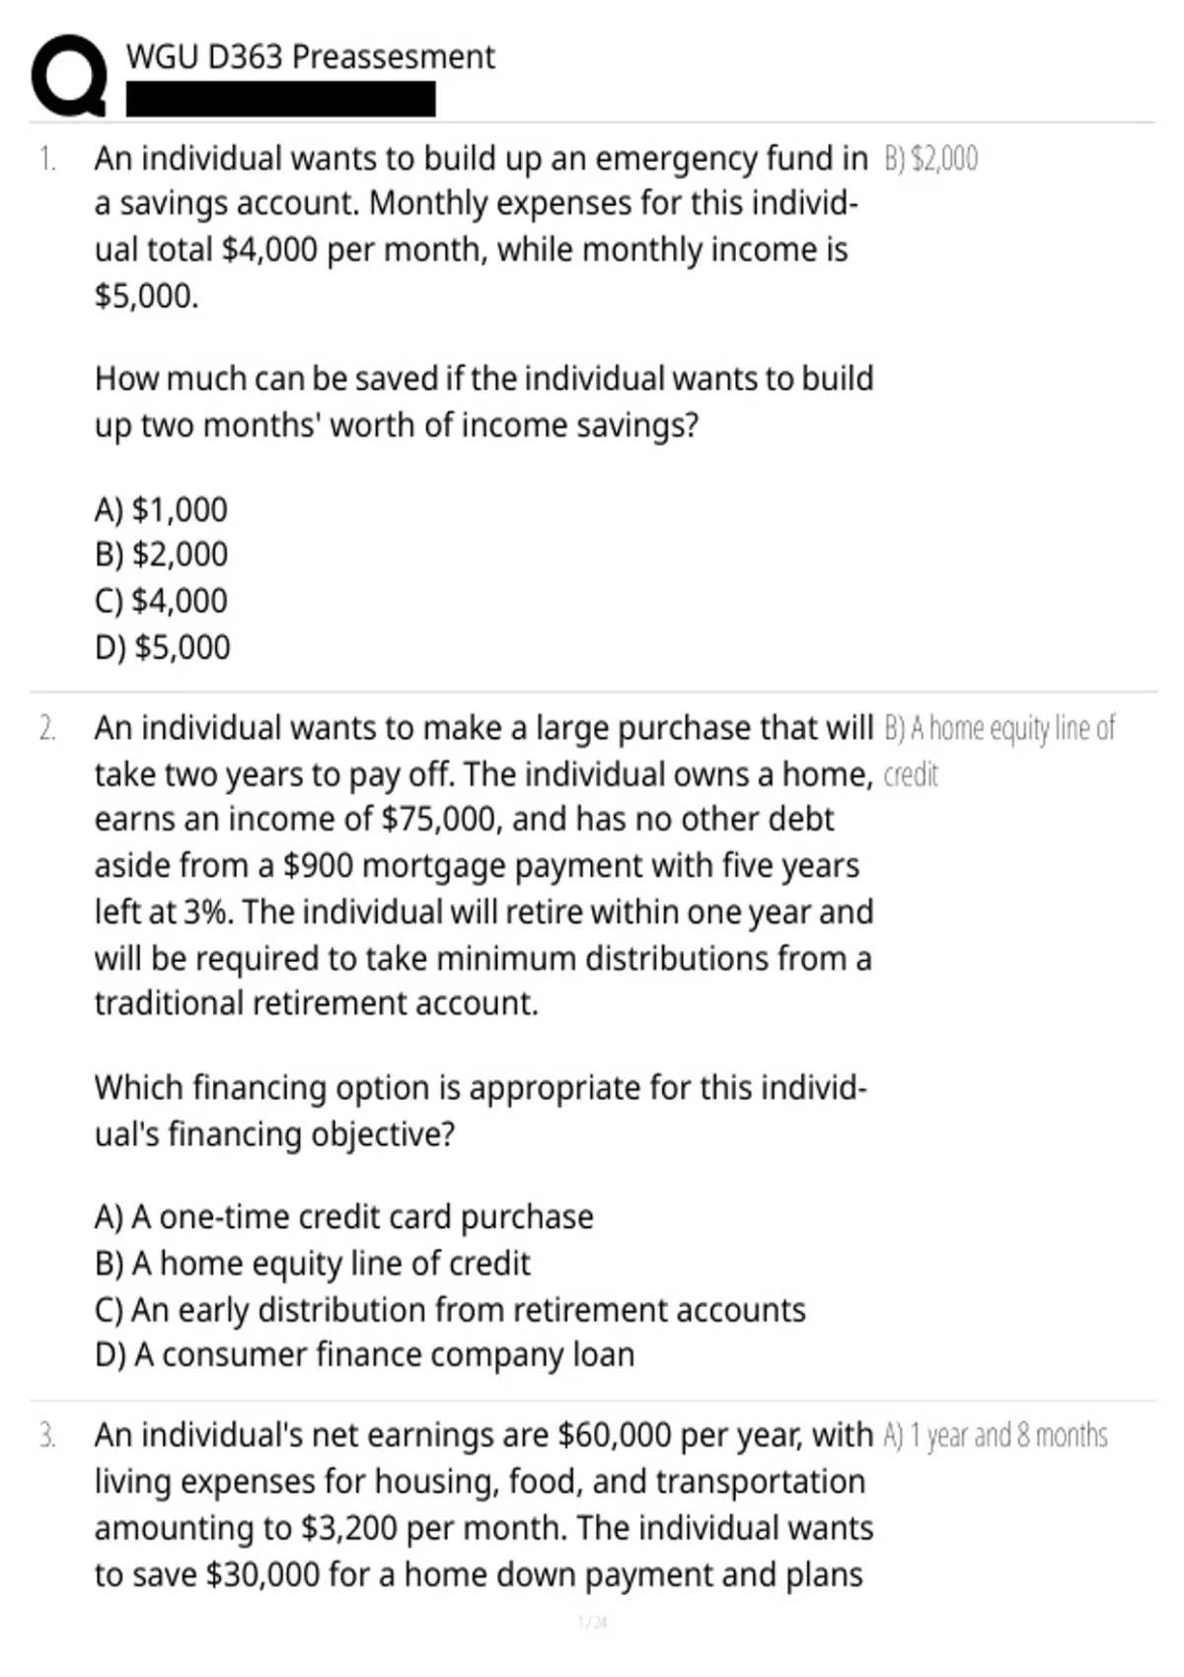The image size is (1184, 1677).
Task: Select answer option A) $1,000
Action: click(x=161, y=509)
